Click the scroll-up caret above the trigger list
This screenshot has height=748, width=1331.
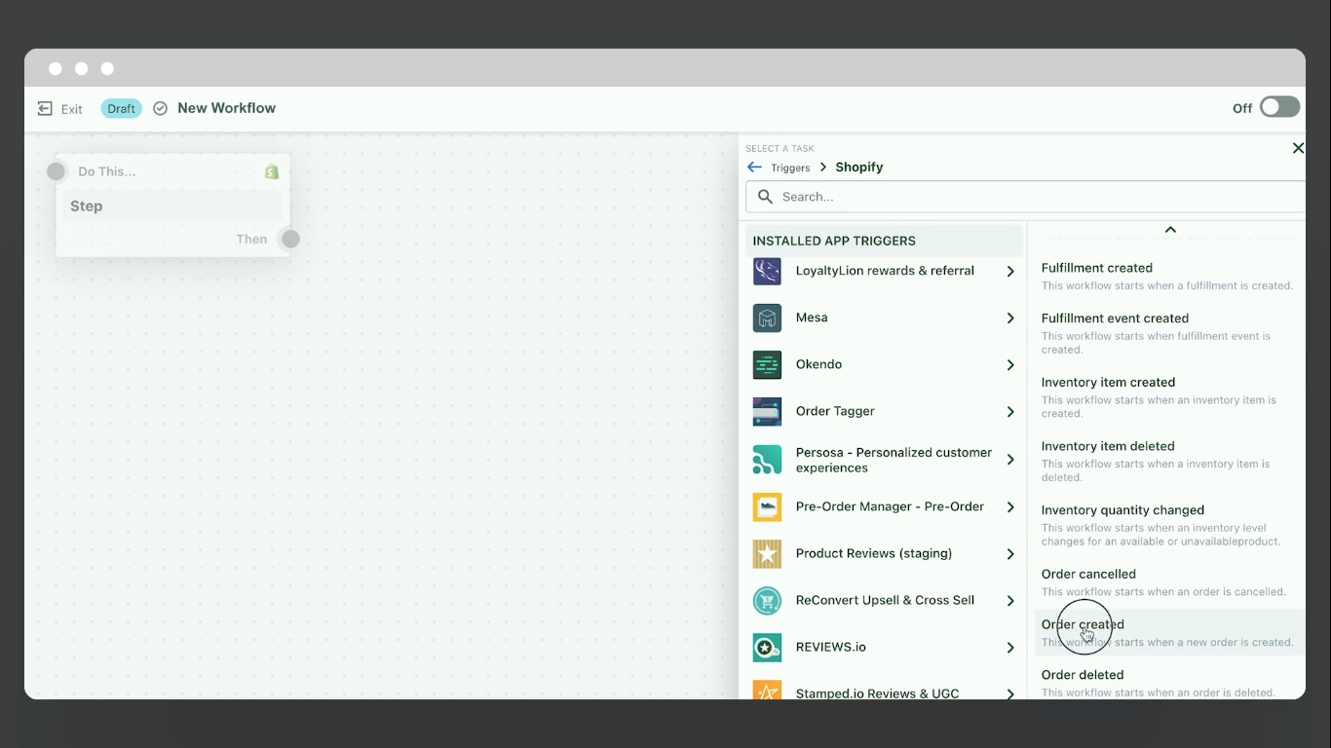pyautogui.click(x=1170, y=230)
